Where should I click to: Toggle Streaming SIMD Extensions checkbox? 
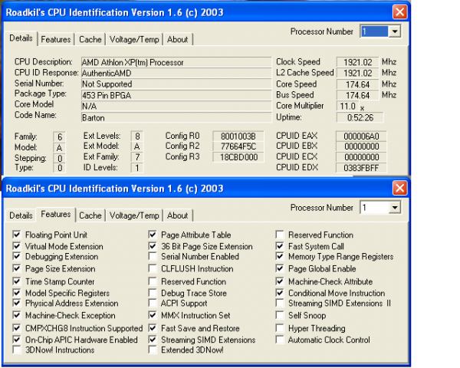153,340
